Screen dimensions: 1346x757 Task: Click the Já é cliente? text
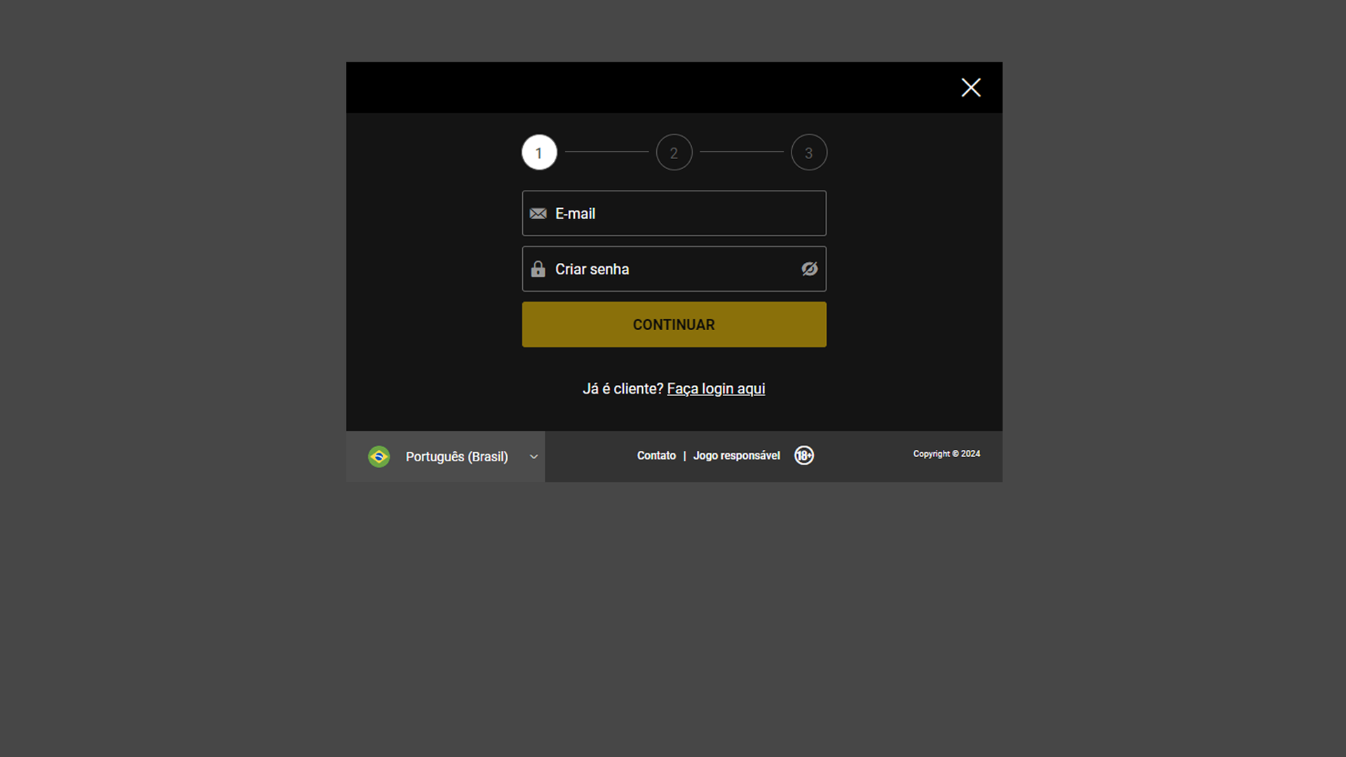(x=623, y=389)
